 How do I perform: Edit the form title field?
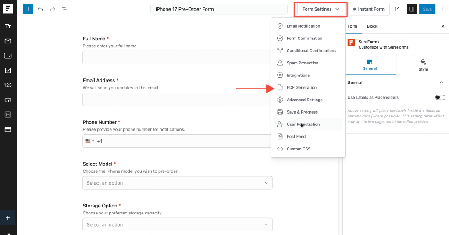pos(219,9)
